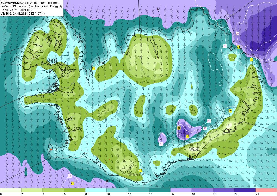The image size is (277, 196).
Task: Click the ECMWF/ECM 0.125 title line
Action: click(x=30, y=3)
